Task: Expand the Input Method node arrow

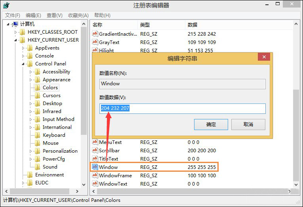Action: [x=31, y=119]
